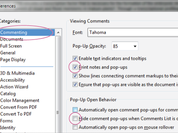Toggle Ensure that pop-ups are visible
This screenshot has height=133, width=178.
tap(75, 84)
